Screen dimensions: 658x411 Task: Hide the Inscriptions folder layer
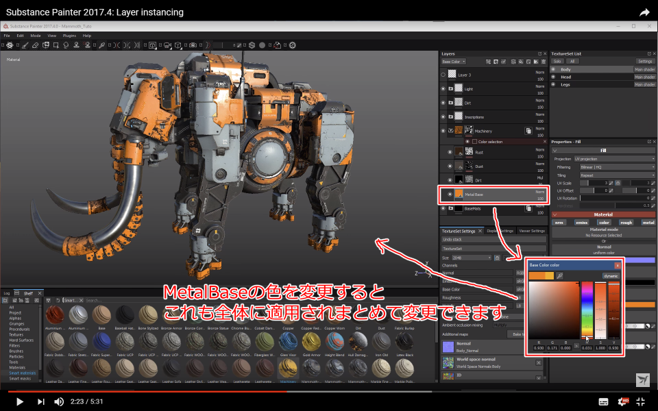click(x=443, y=116)
